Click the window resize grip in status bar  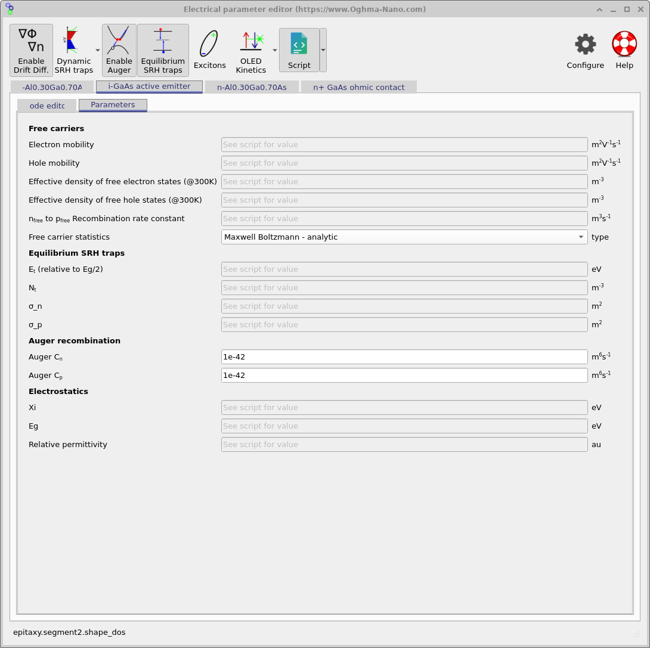tap(636, 634)
